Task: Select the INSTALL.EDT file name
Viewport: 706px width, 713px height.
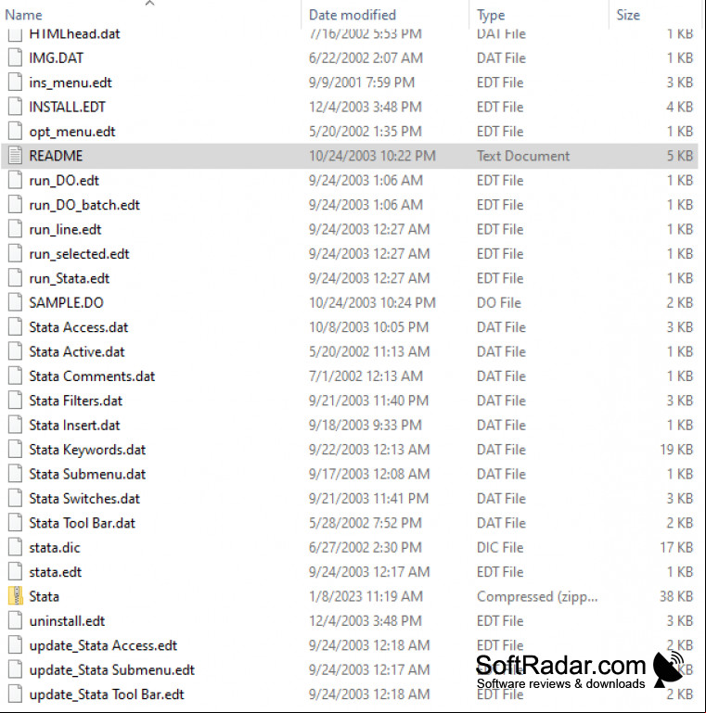Action: 68,107
